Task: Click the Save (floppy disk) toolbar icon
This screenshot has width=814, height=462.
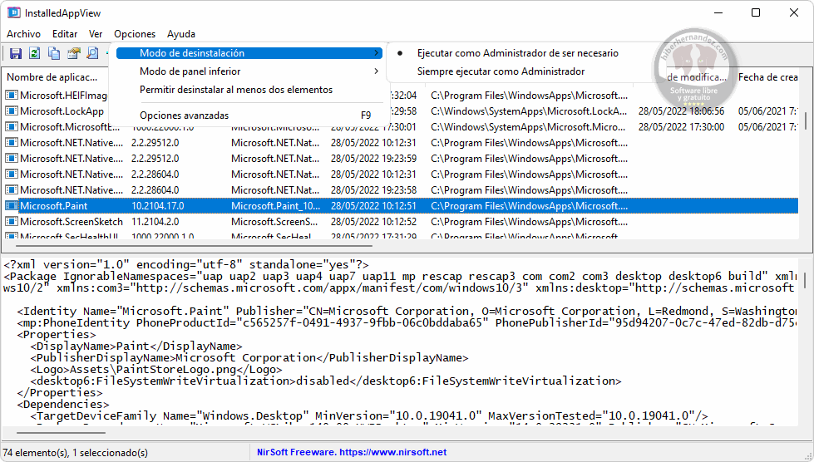Action: coord(16,53)
